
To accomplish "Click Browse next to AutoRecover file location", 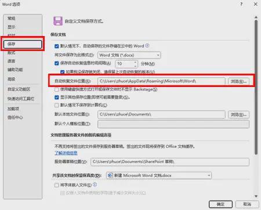I will click(x=238, y=81).
